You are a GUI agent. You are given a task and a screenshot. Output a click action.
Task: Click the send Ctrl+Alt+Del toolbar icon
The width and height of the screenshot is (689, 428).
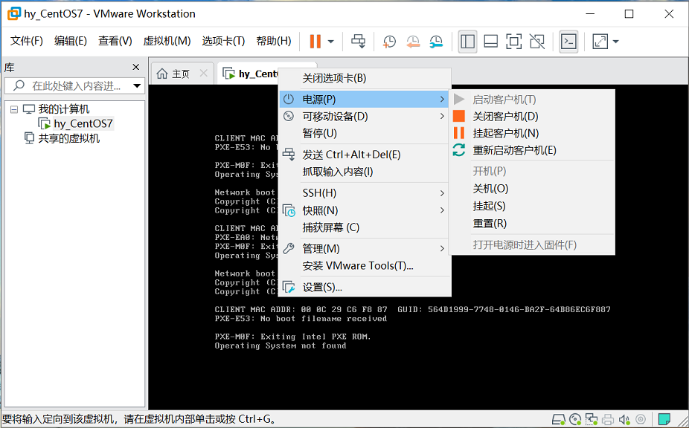click(358, 42)
